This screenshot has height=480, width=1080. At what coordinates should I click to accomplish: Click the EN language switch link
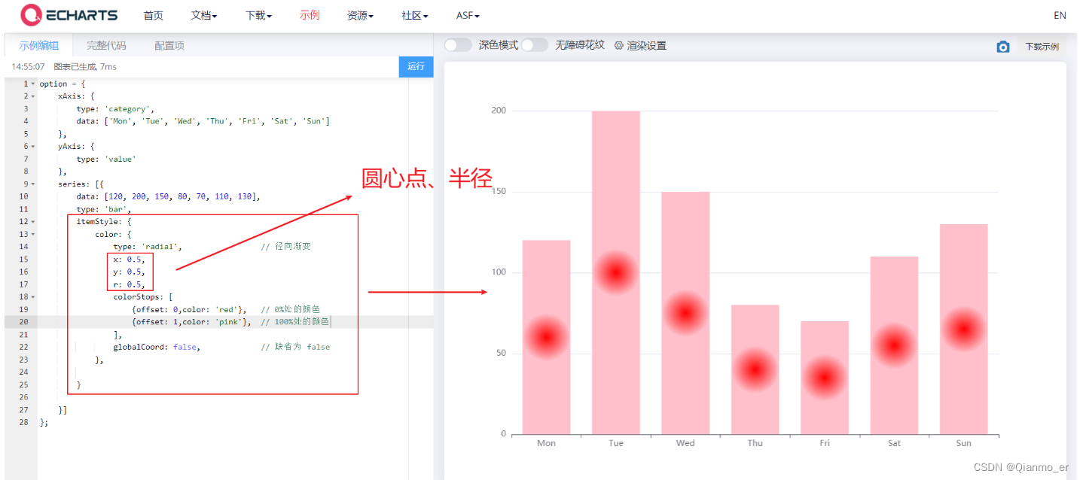pos(1059,15)
